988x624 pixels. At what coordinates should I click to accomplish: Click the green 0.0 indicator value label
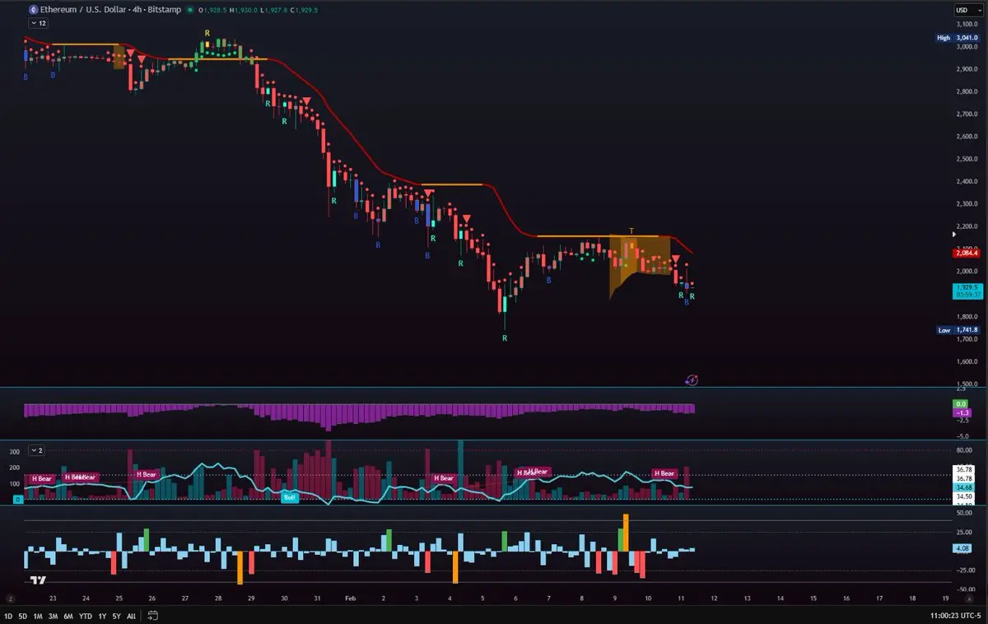pyautogui.click(x=962, y=403)
